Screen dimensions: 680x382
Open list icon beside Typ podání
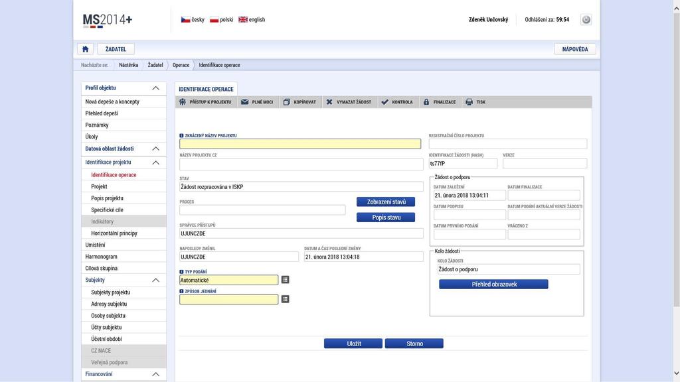pyautogui.click(x=285, y=280)
